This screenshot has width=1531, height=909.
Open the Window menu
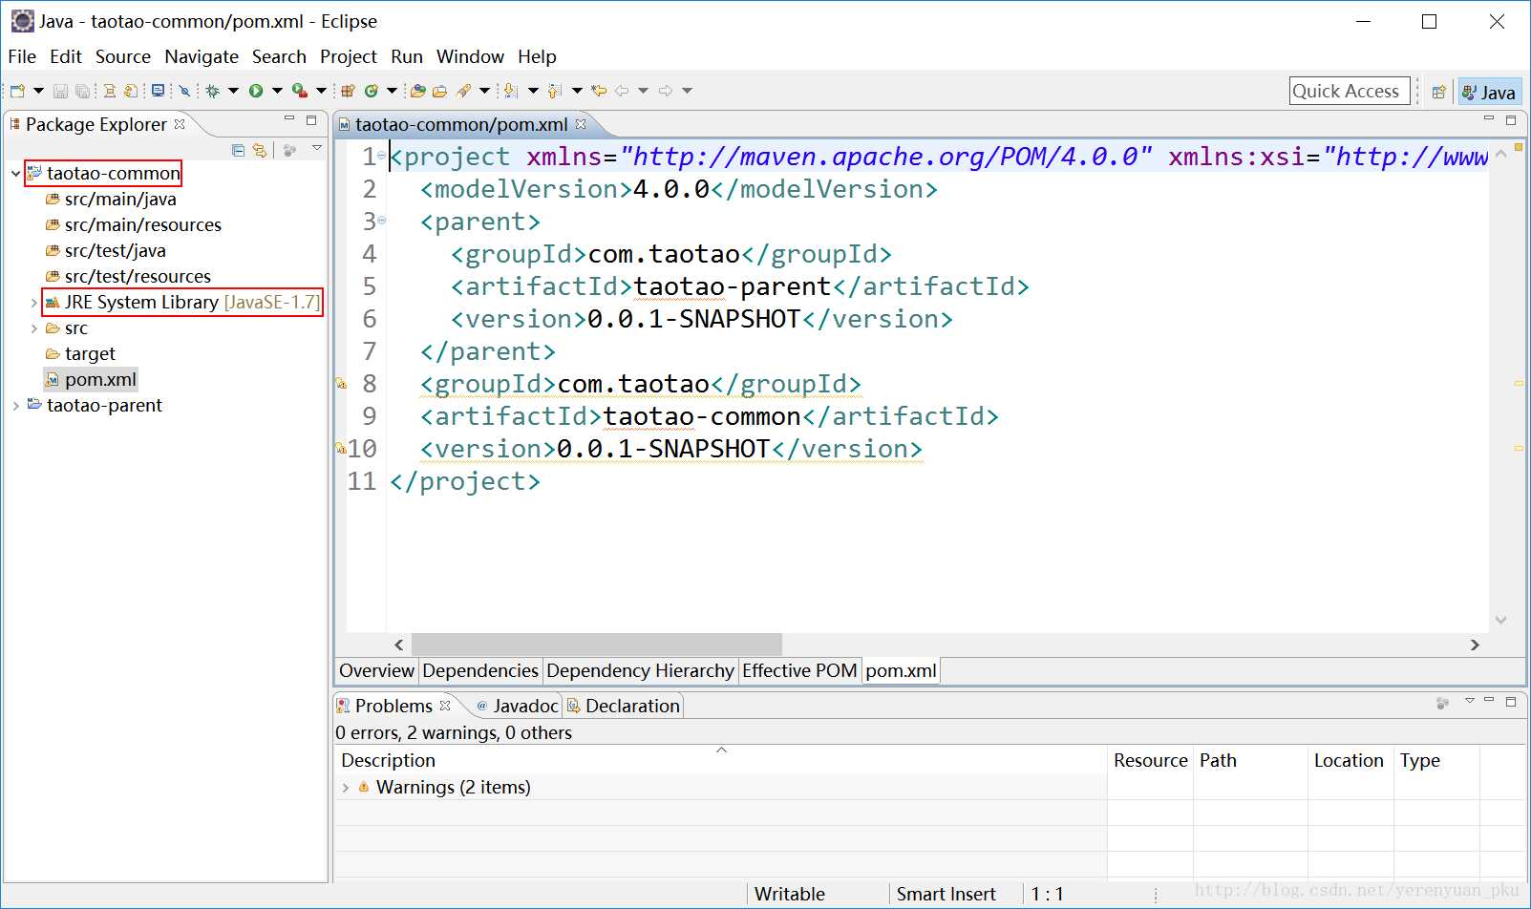[x=470, y=56]
